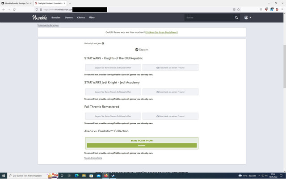Click the Suche search field

point(210,17)
